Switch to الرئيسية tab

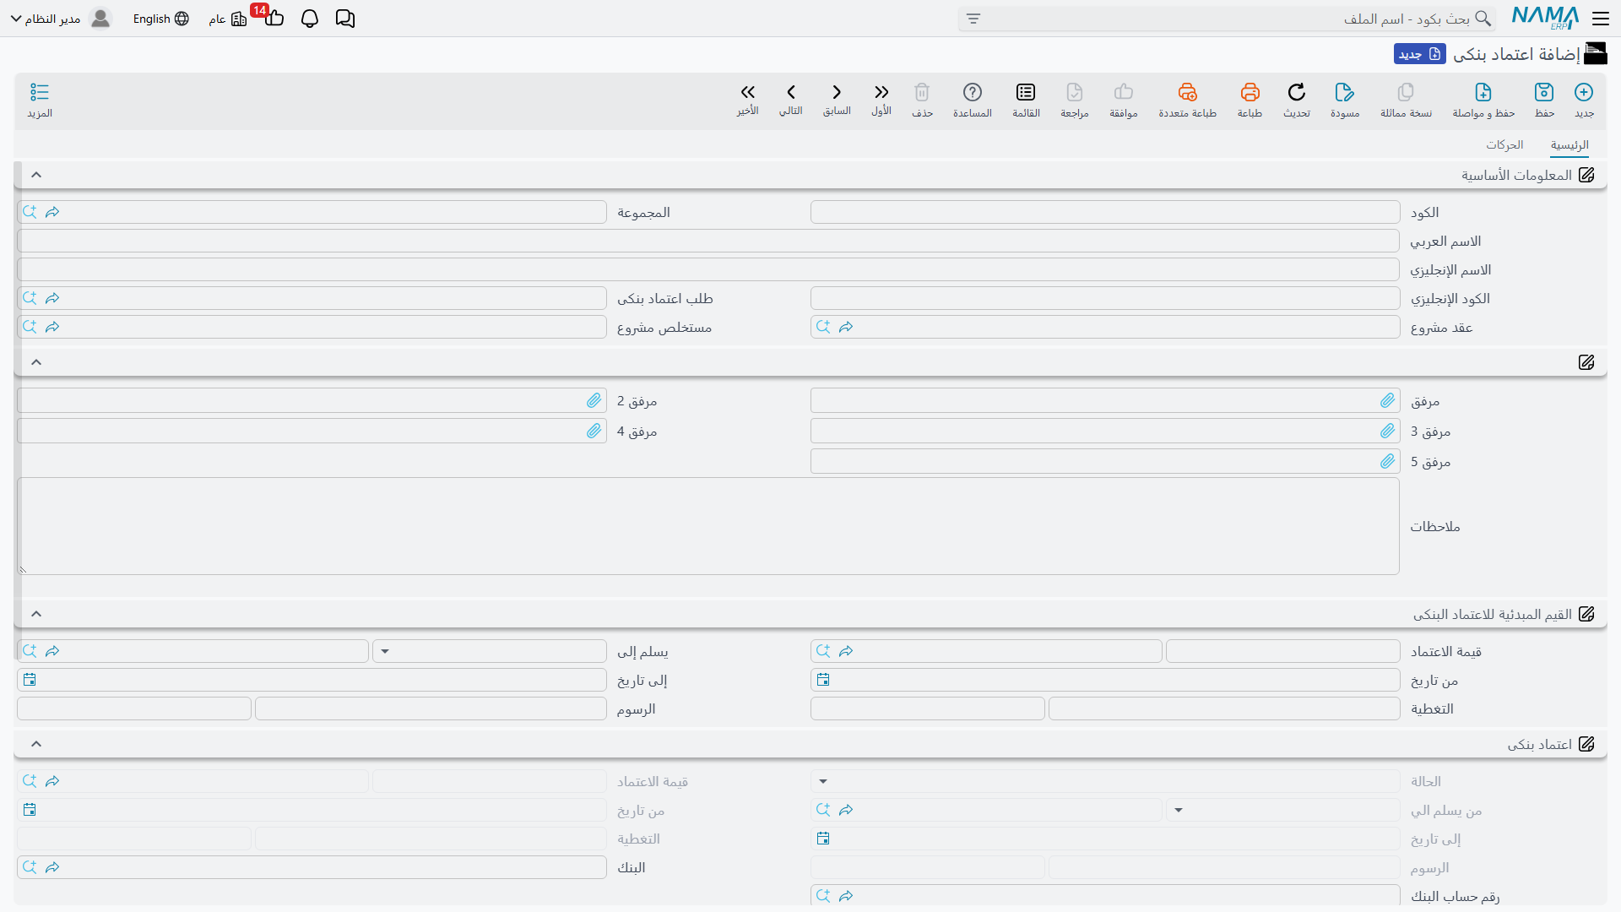click(x=1569, y=145)
